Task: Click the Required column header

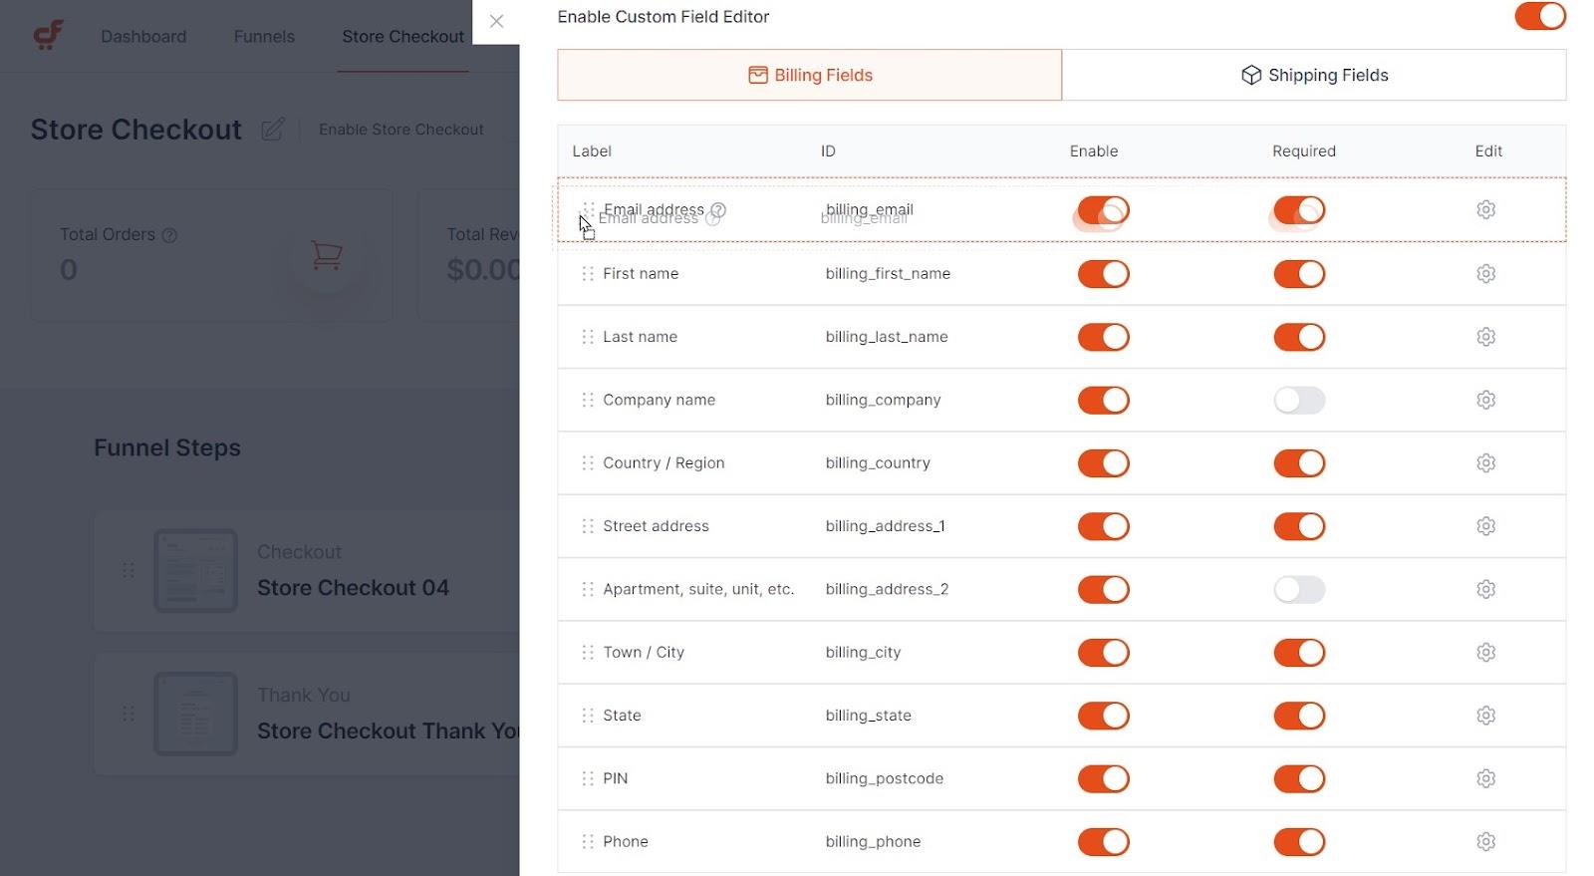Action: 1304,150
